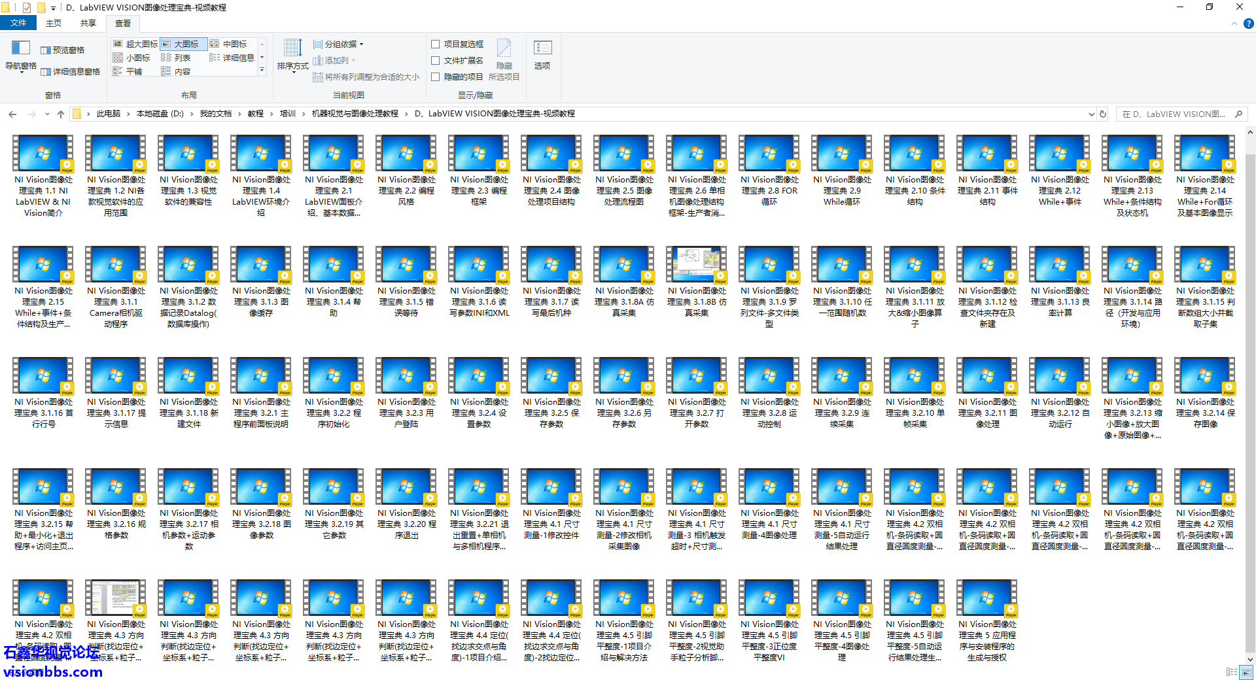
Task: Go up one folder with the up arrow
Action: click(61, 114)
